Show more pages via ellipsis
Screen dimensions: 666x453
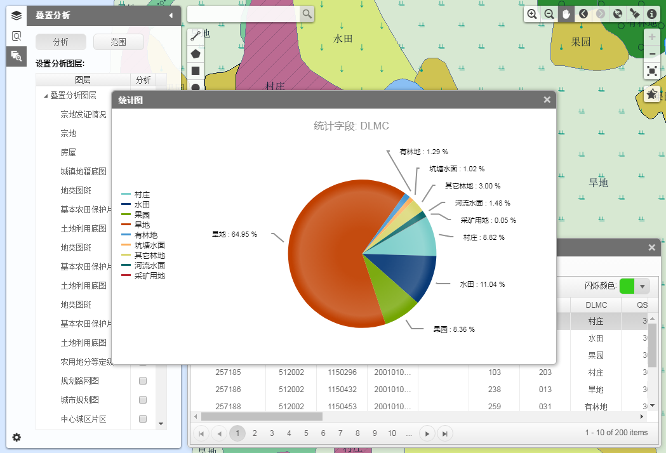(x=409, y=433)
